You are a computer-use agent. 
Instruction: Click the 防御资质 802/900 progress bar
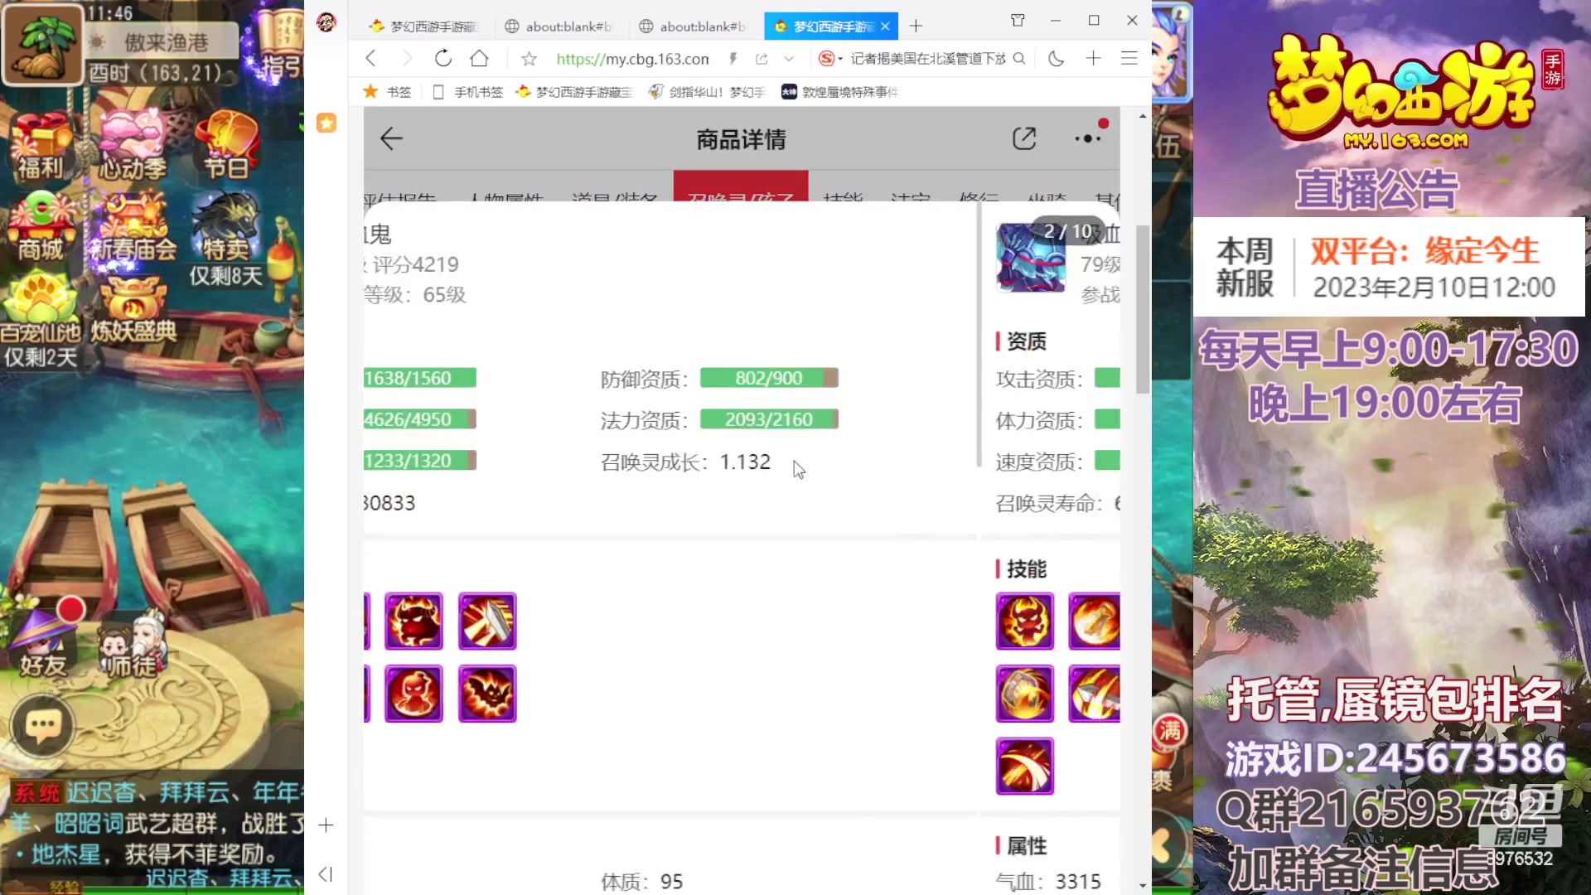pyautogui.click(x=769, y=378)
